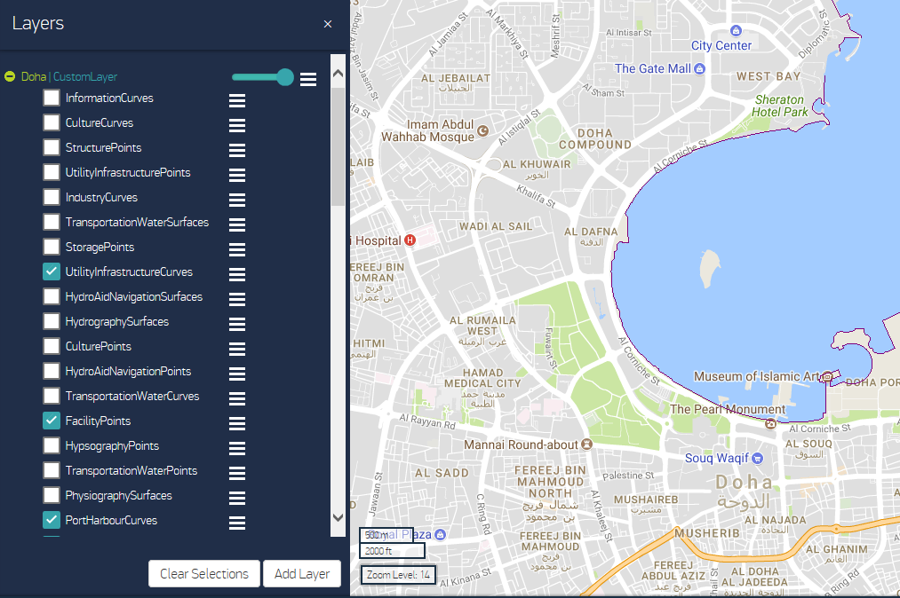This screenshot has width=900, height=598.
Task: Uncheck the FacilityPoints layer
Action: pyautogui.click(x=52, y=421)
